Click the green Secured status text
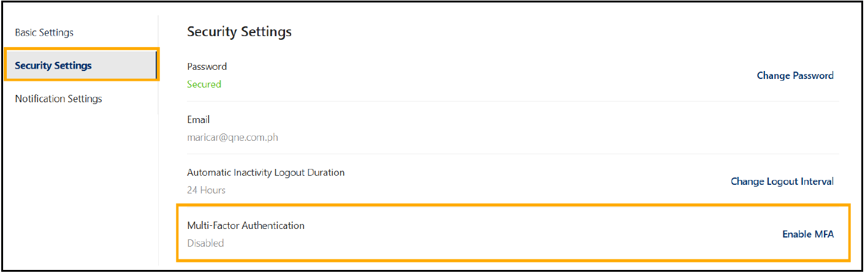This screenshot has width=865, height=273. (x=204, y=84)
